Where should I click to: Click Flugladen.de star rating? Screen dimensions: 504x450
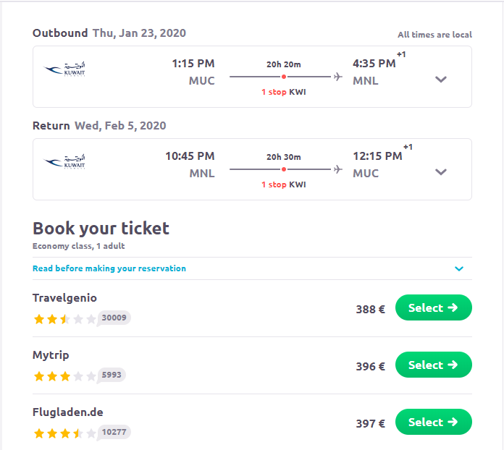pos(64,433)
